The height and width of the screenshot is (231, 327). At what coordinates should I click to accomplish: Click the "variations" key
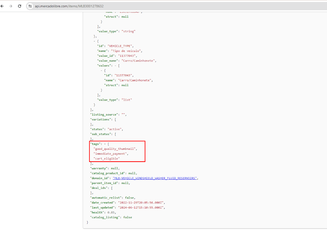pos(101,119)
